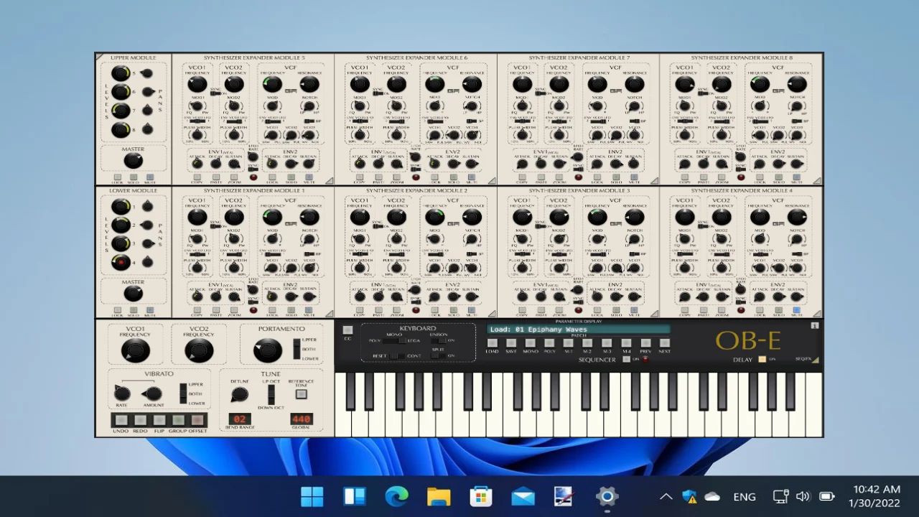This screenshot has height=517, width=919.
Task: Recall patch memory M-2
Action: [587, 343]
